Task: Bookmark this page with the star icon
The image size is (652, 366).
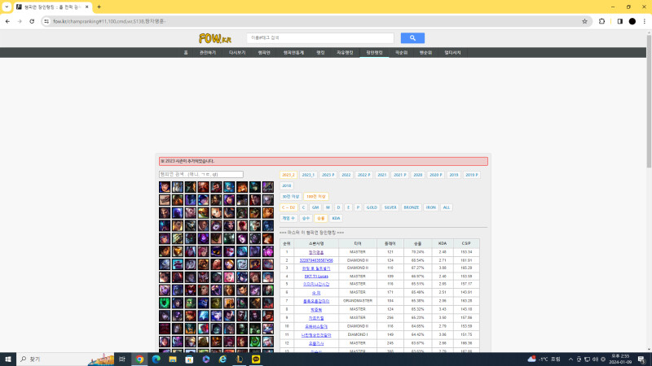Action: [x=585, y=21]
